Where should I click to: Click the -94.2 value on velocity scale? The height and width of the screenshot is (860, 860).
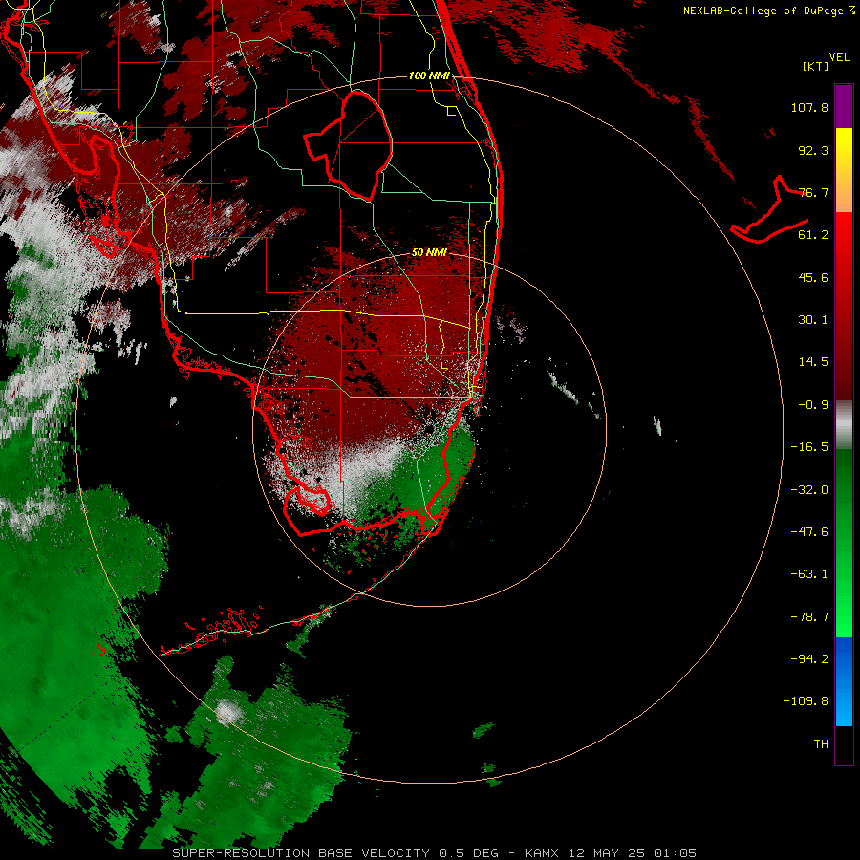[x=809, y=658]
